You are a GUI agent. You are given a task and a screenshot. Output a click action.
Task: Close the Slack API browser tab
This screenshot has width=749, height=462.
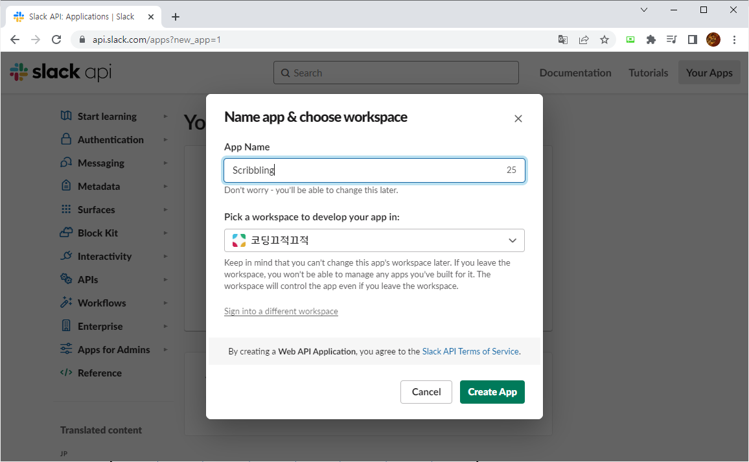click(151, 17)
